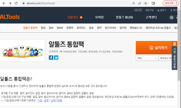The image size is (181, 108).
Task: Select the 알드라이브 product tab
Action: coord(110,28)
